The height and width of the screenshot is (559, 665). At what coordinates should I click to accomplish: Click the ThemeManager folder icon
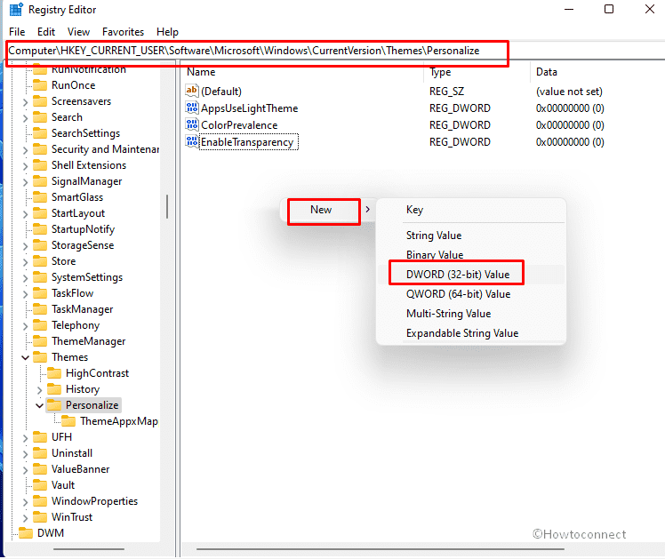40,341
